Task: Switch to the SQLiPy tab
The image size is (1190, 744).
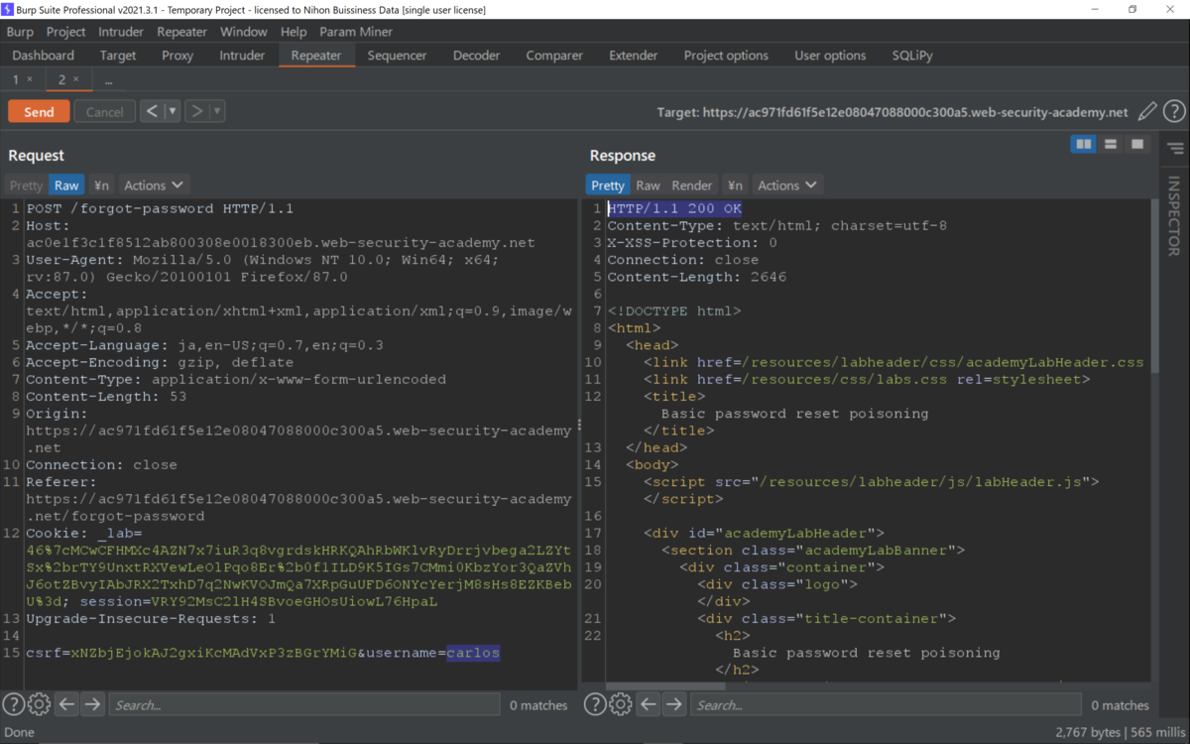Action: [912, 56]
